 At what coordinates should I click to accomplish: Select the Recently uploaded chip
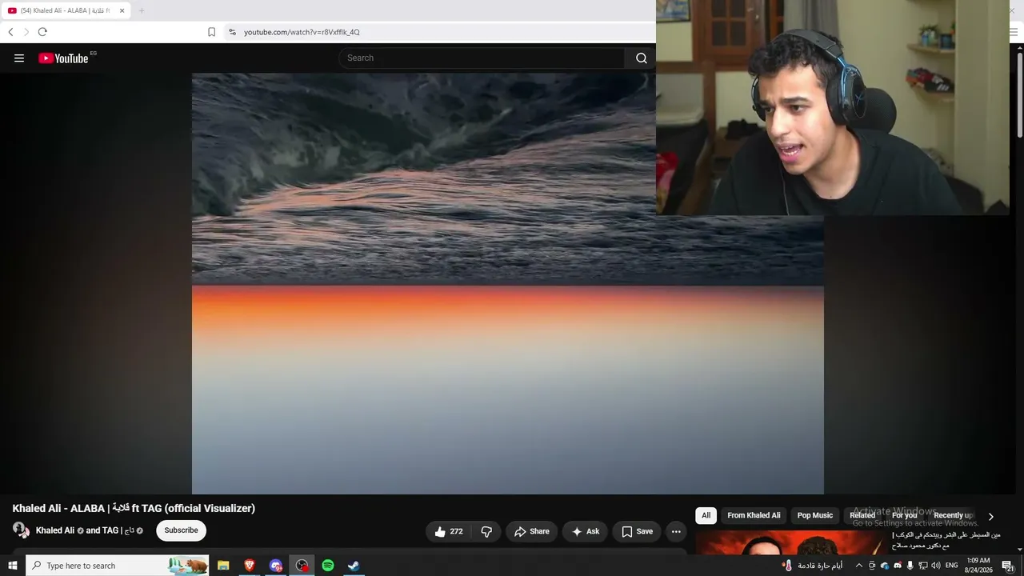pyautogui.click(x=953, y=515)
